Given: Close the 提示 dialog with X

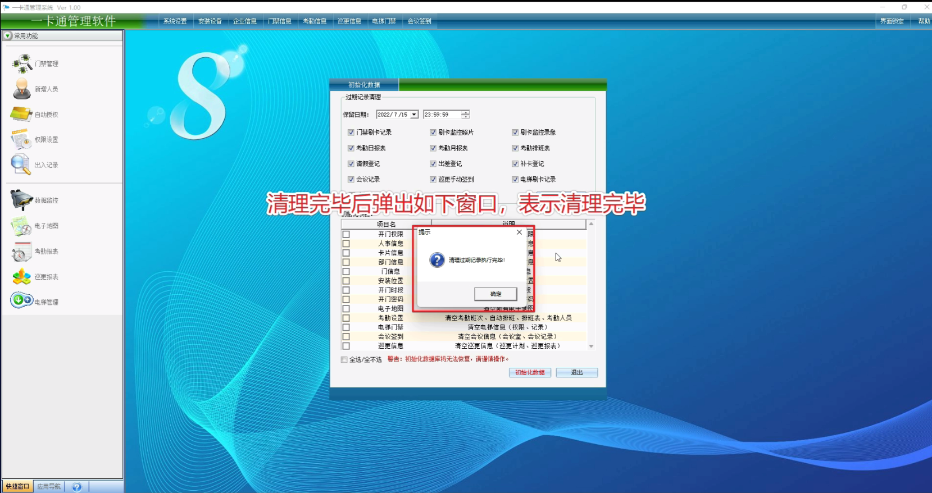Looking at the screenshot, I should point(519,232).
